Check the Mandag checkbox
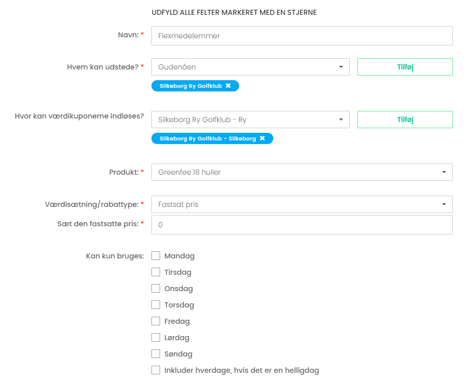Viewport: 464px width, 380px height. tap(156, 256)
